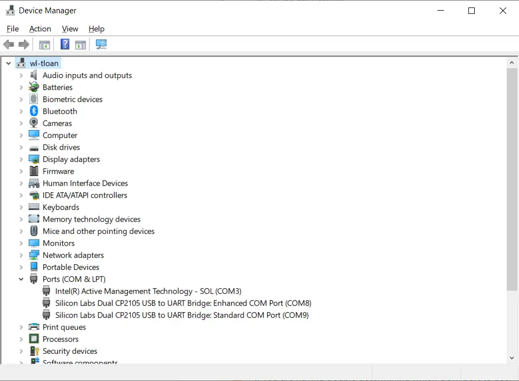Expand the Network adapters node
This screenshot has width=519, height=381.
point(21,255)
